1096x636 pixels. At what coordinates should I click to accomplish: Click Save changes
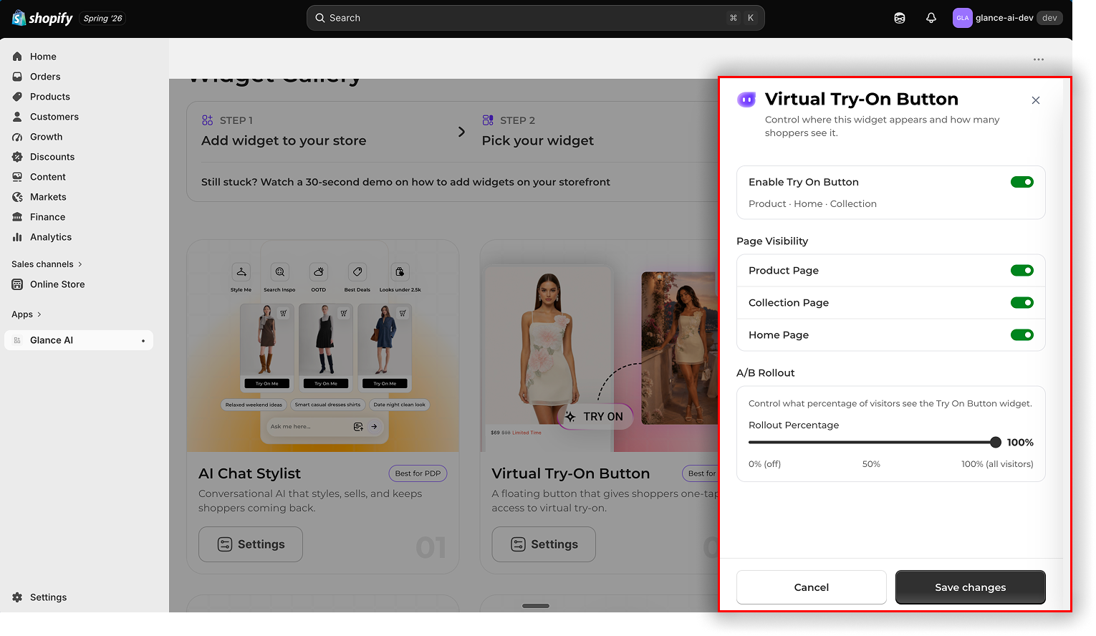(x=971, y=587)
